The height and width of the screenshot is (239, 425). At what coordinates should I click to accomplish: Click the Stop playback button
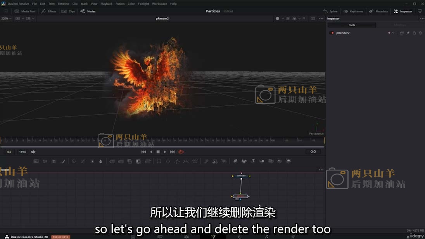pyautogui.click(x=158, y=152)
